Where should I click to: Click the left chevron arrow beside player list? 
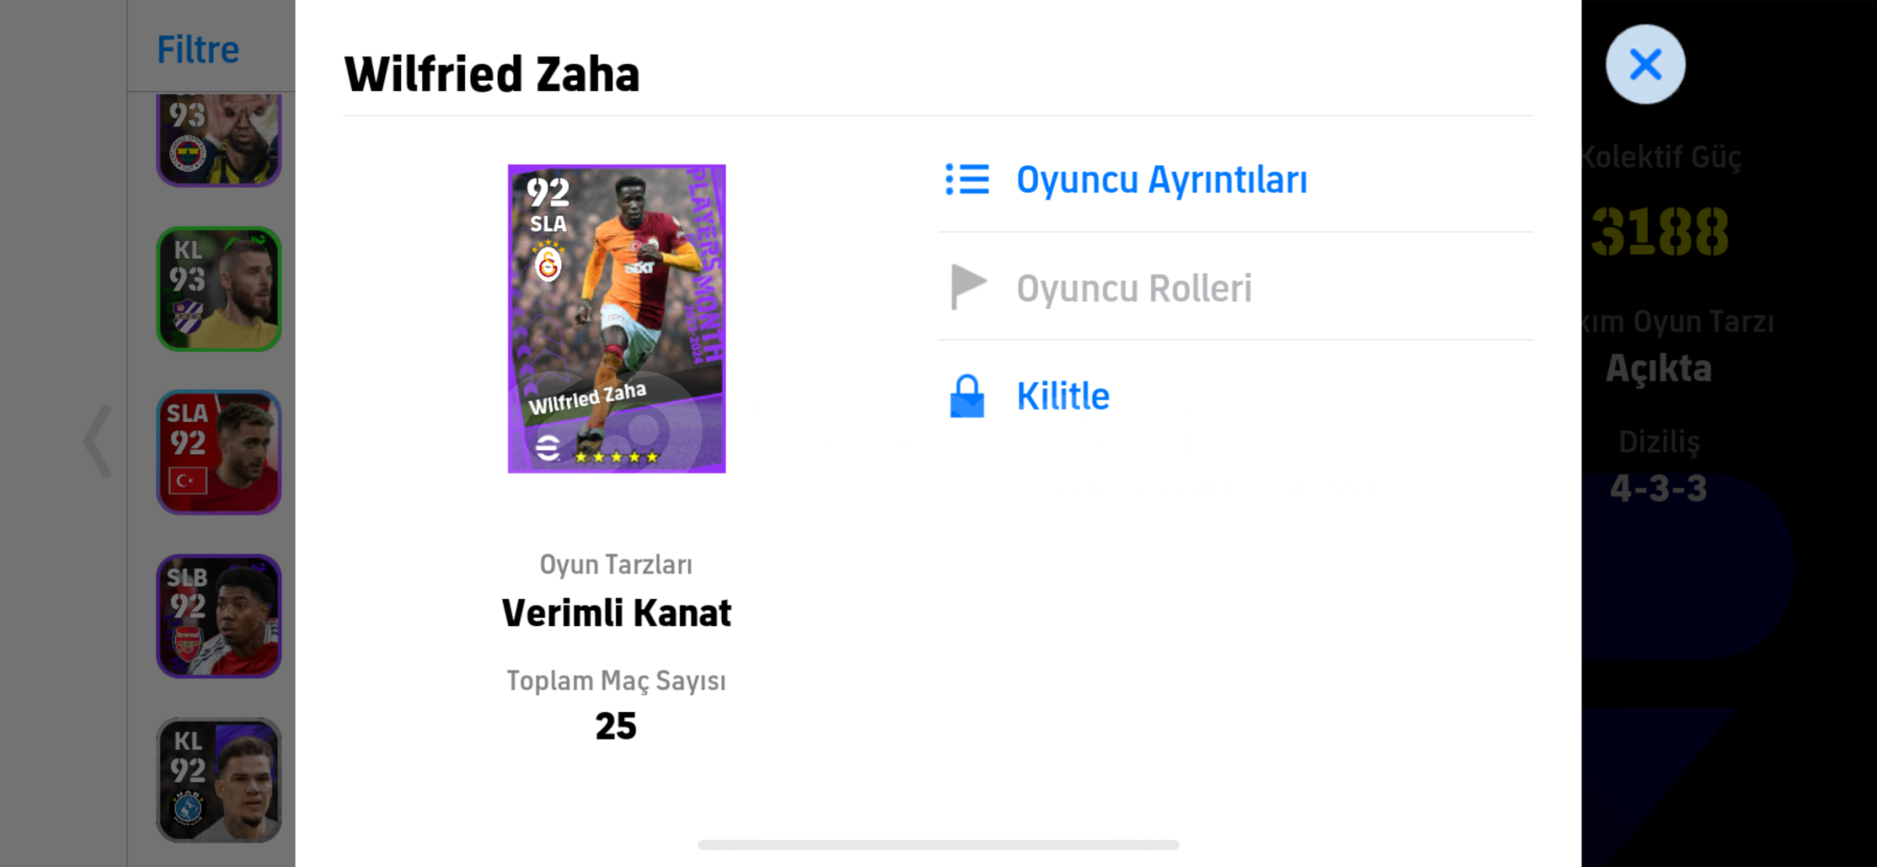coord(98,441)
